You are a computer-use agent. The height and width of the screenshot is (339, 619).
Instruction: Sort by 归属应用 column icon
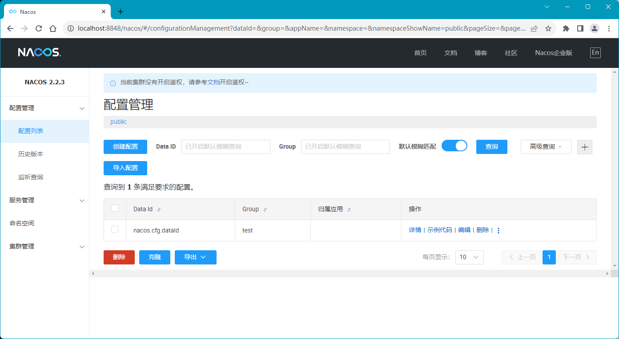pyautogui.click(x=349, y=209)
